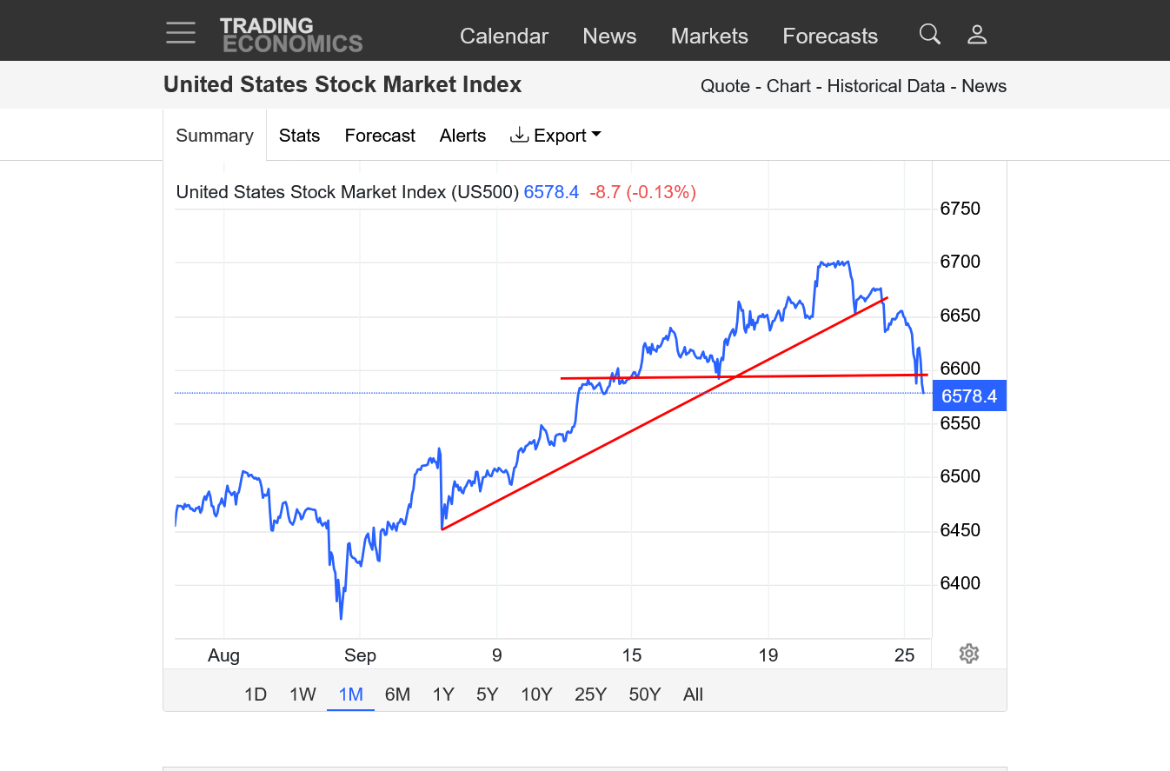The width and height of the screenshot is (1170, 771).
Task: Select the 1D time range
Action: point(255,695)
